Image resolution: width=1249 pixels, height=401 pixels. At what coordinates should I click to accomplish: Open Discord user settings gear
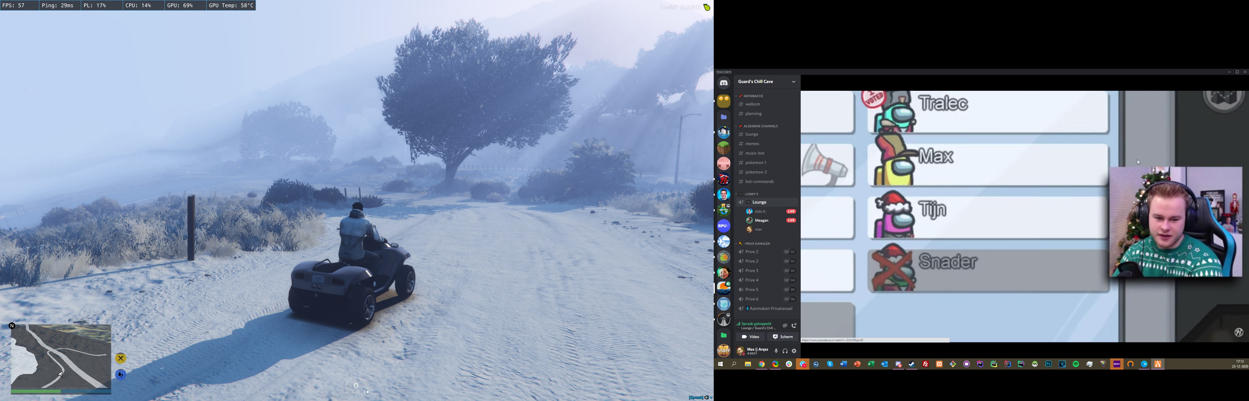coord(794,351)
